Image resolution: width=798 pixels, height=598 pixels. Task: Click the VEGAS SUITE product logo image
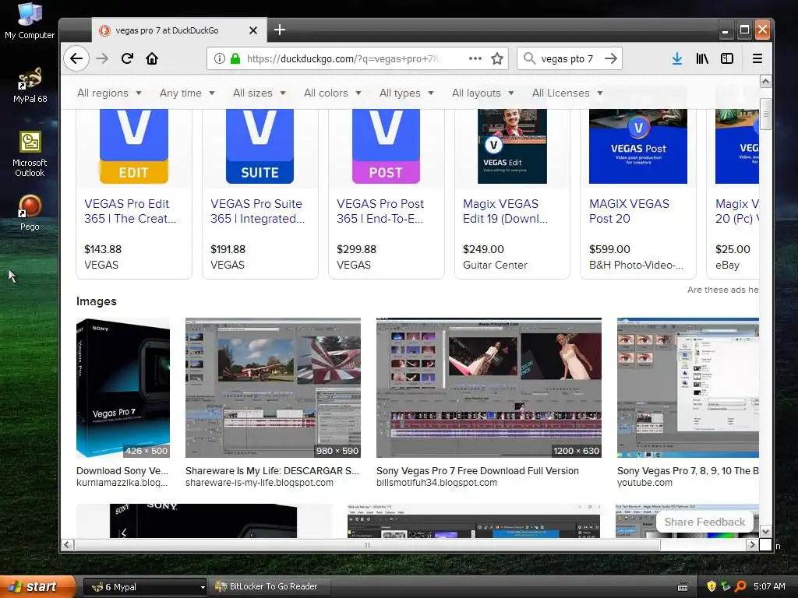pos(260,146)
